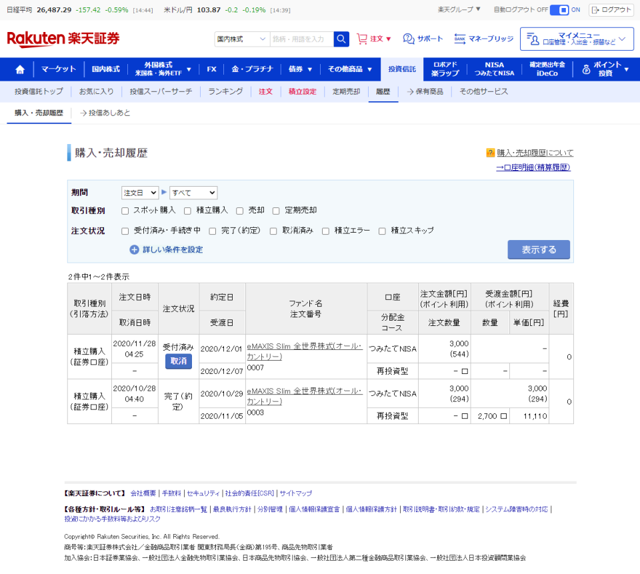Open the 定期売却 submenu
The image size is (640, 574).
346,91
